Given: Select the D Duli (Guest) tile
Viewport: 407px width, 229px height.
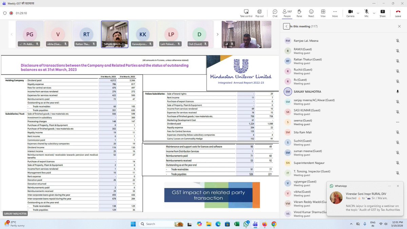Looking at the screenshot, I should [199, 34].
